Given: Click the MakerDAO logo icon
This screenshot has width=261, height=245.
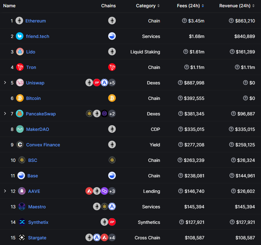Looking at the screenshot, I should 20,129.
